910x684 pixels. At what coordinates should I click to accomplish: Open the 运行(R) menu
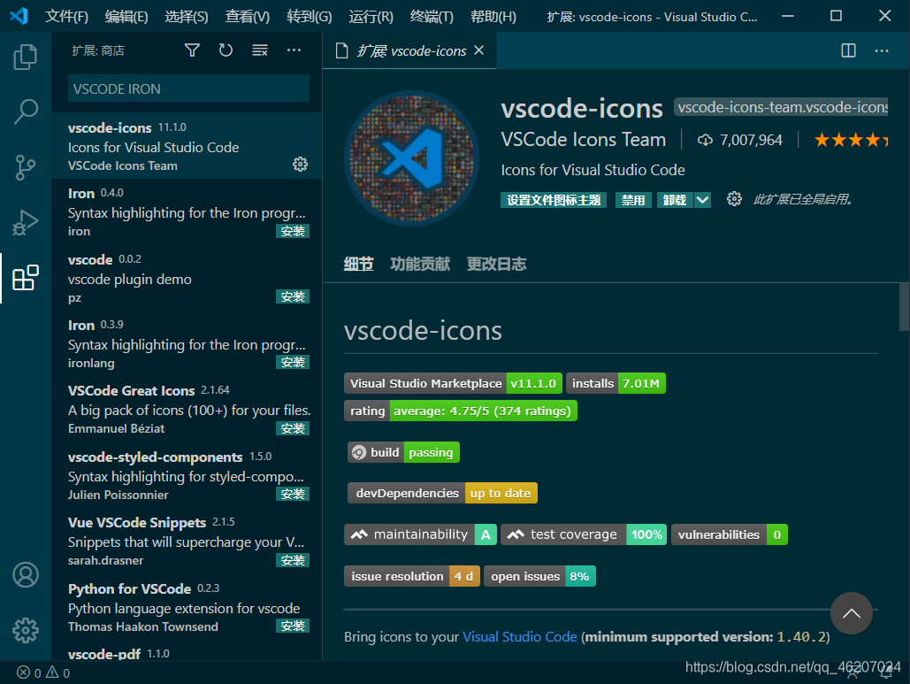point(371,16)
